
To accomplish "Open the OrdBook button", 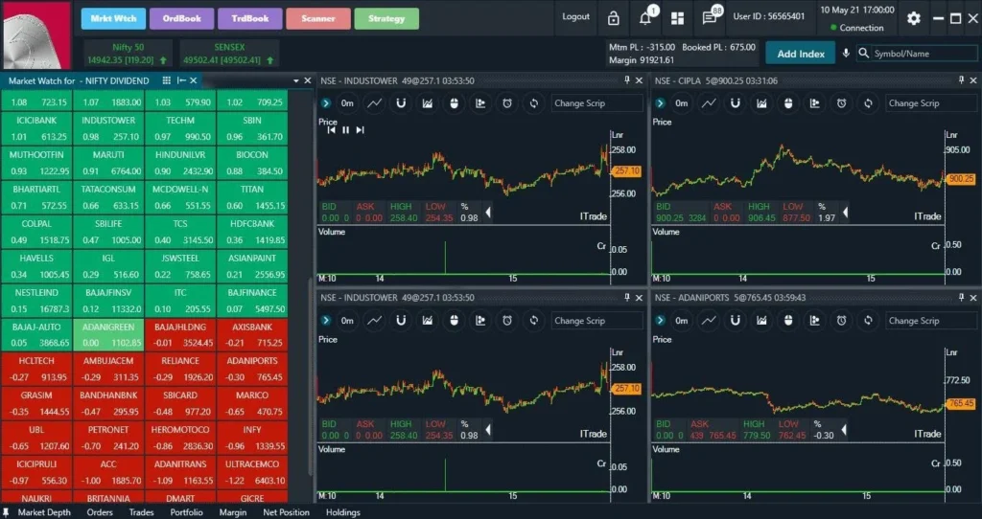I will [181, 19].
